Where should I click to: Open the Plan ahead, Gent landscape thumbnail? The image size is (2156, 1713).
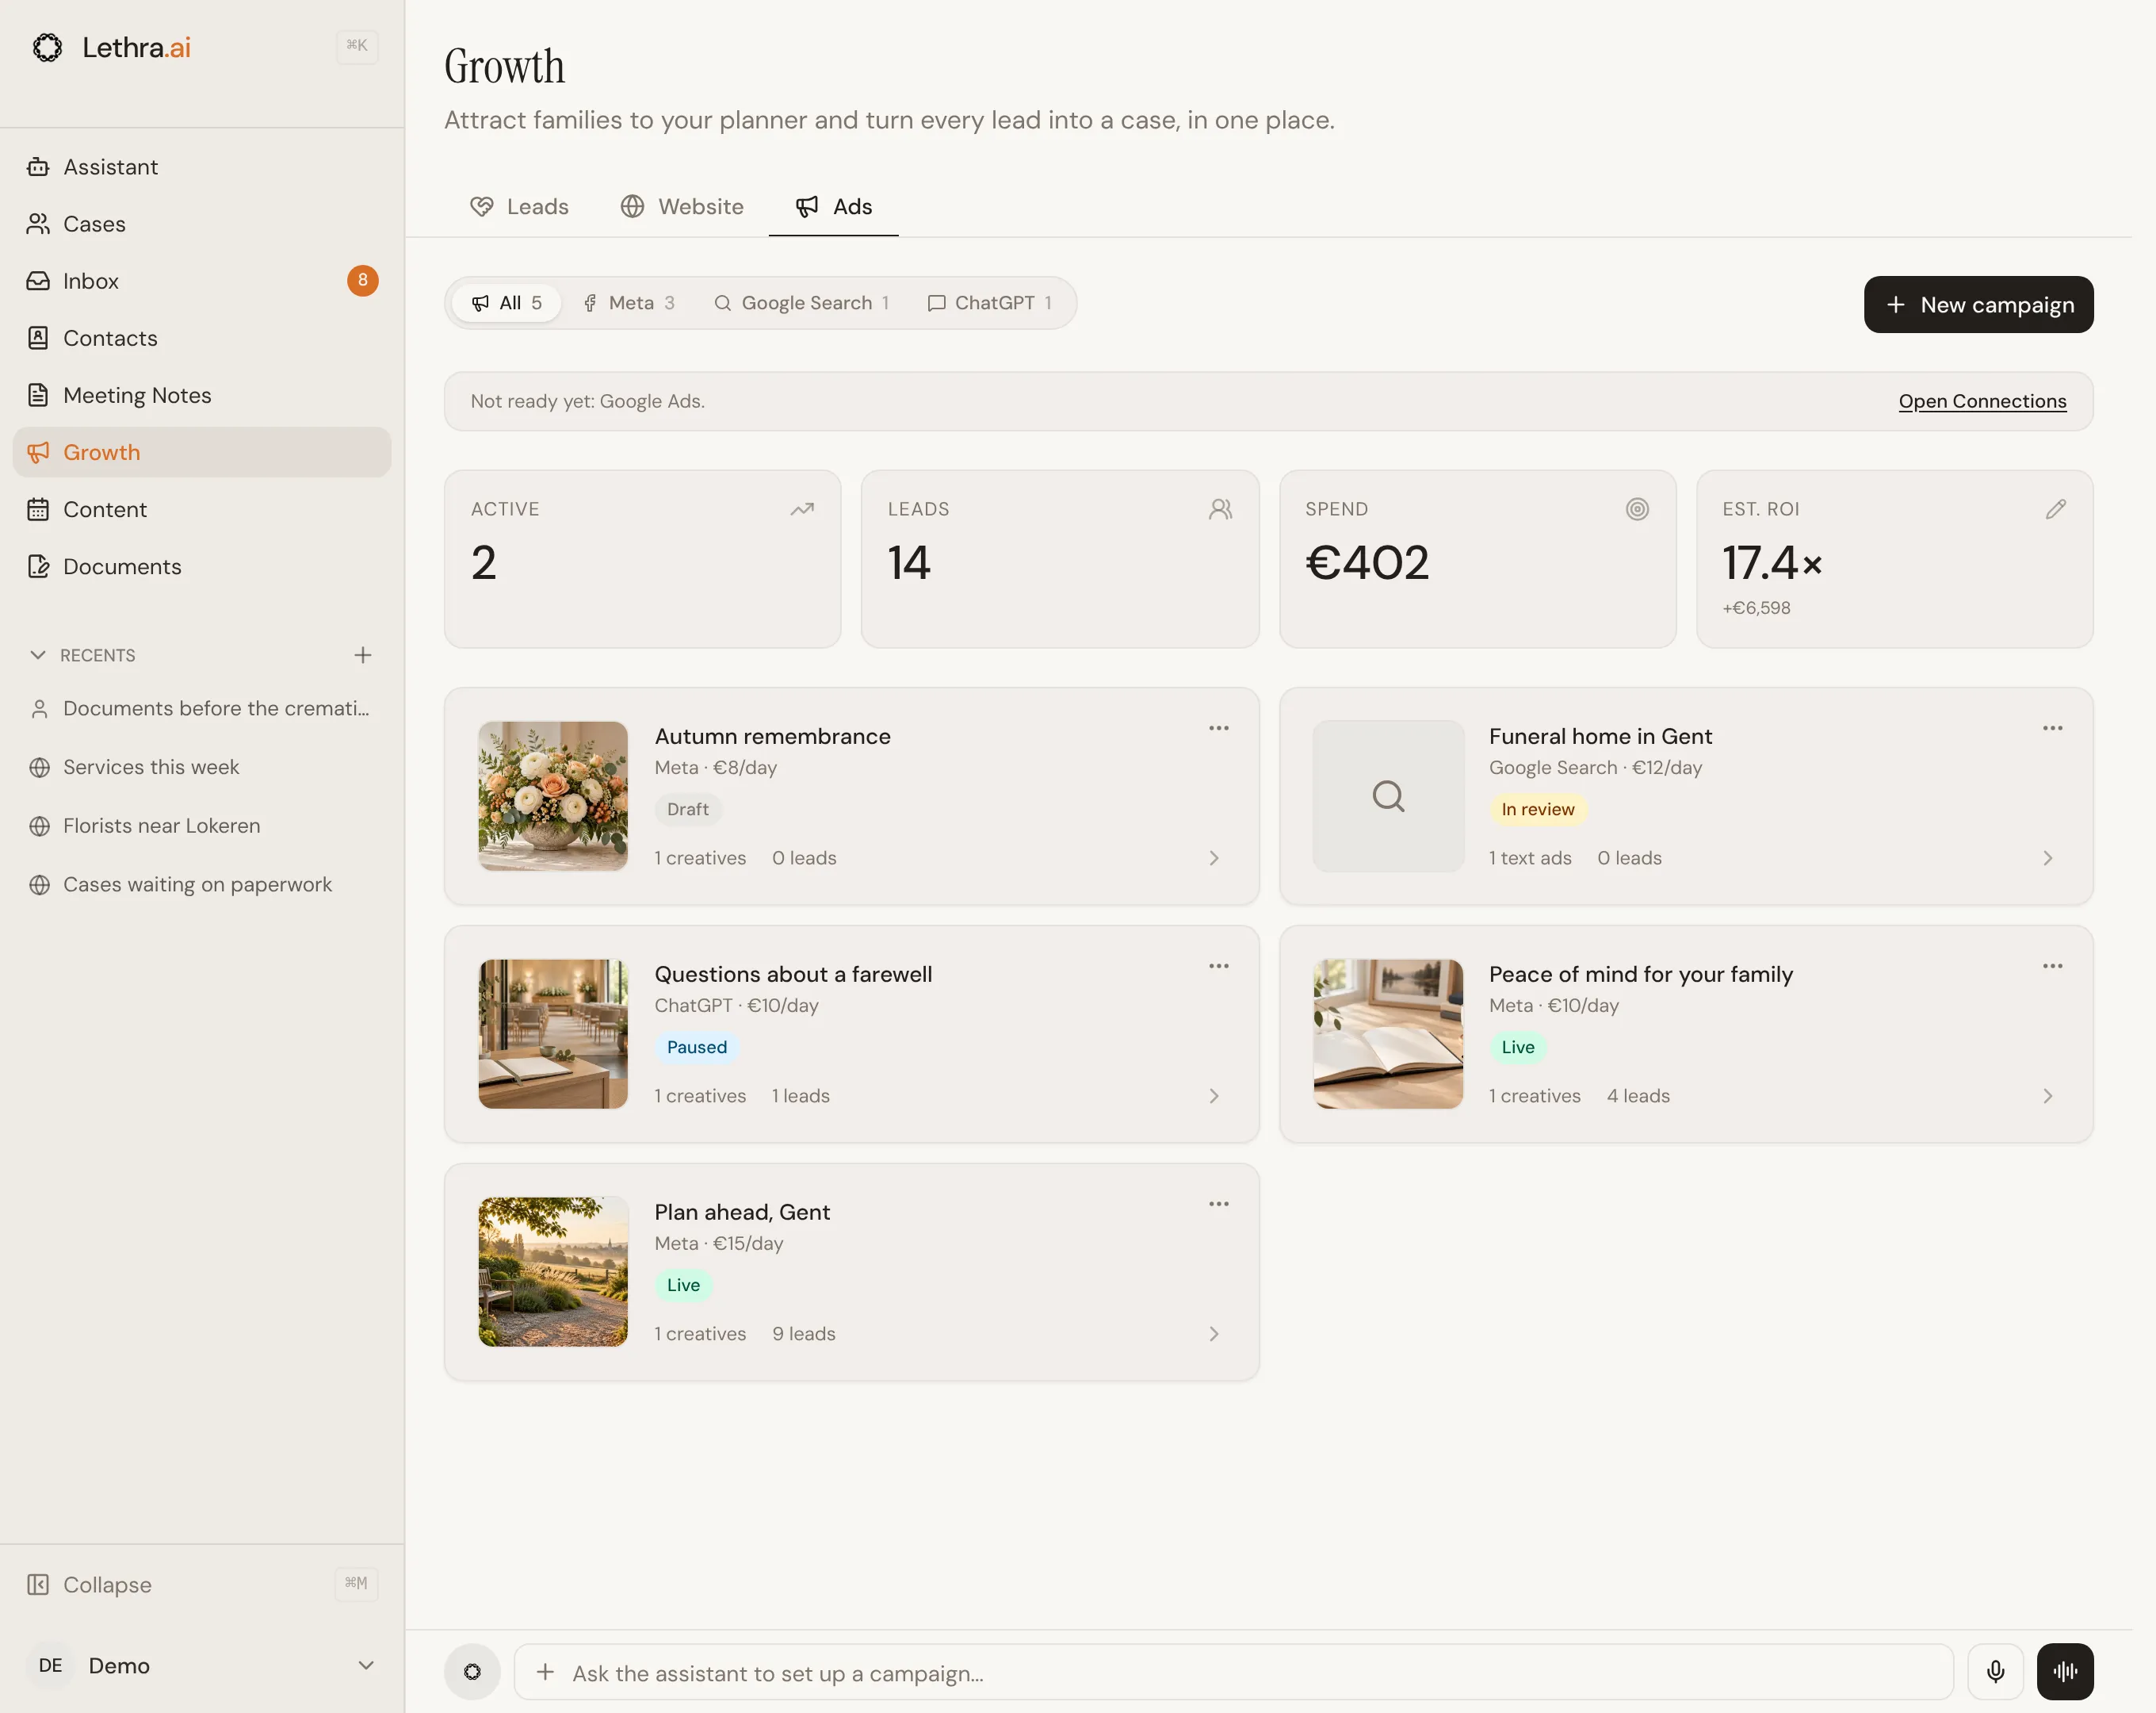pyautogui.click(x=553, y=1273)
